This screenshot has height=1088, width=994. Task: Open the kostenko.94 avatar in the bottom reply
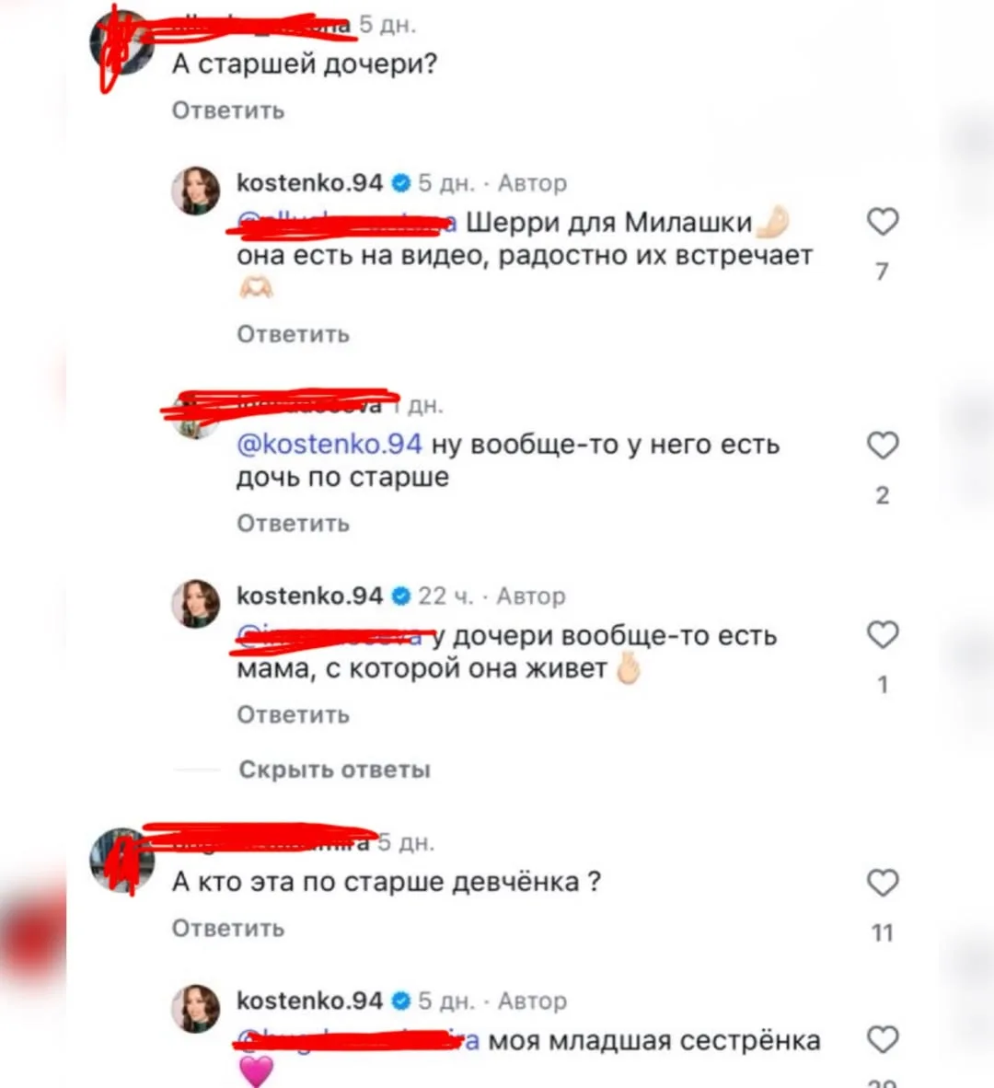(x=196, y=1008)
